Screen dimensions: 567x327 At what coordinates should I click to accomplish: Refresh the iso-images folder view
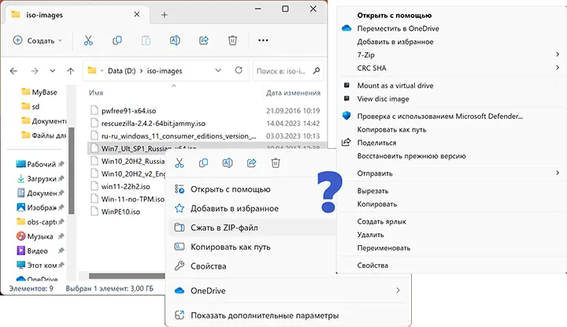[239, 70]
